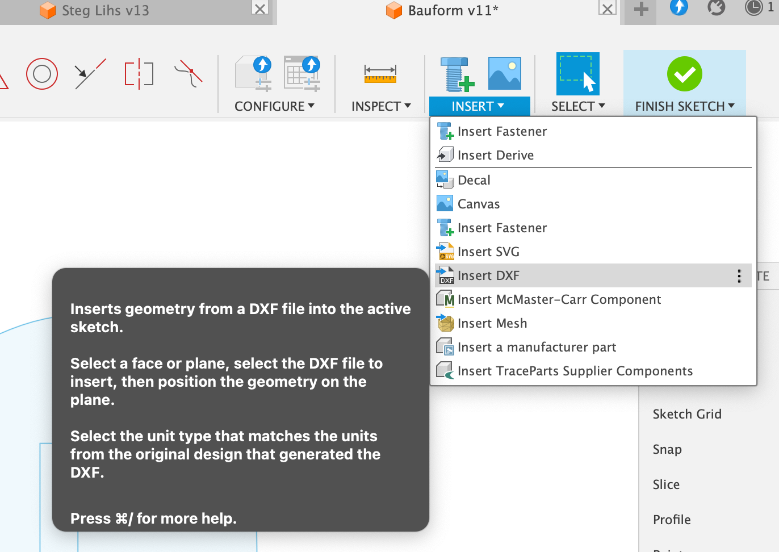Select Insert McMaster-Carr Component

pos(559,299)
